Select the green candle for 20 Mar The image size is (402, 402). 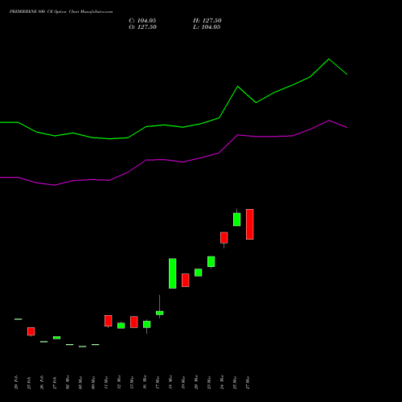199,273
